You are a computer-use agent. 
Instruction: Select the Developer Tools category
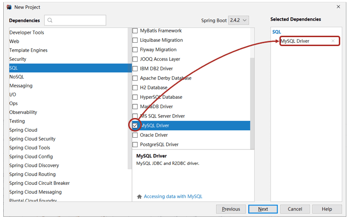[26, 32]
